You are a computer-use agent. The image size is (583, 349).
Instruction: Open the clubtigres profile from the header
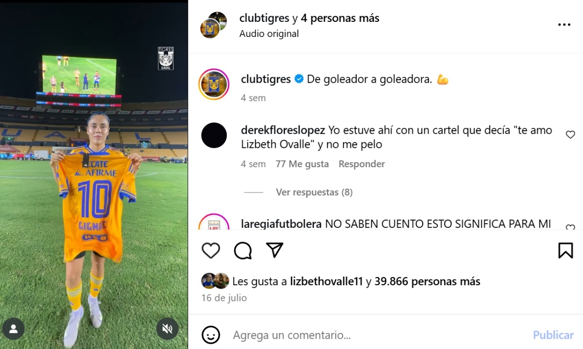click(265, 18)
